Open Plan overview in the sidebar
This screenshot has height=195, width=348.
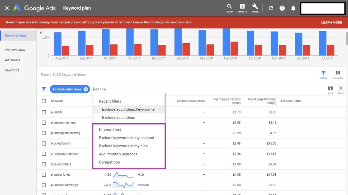pyautogui.click(x=15, y=50)
